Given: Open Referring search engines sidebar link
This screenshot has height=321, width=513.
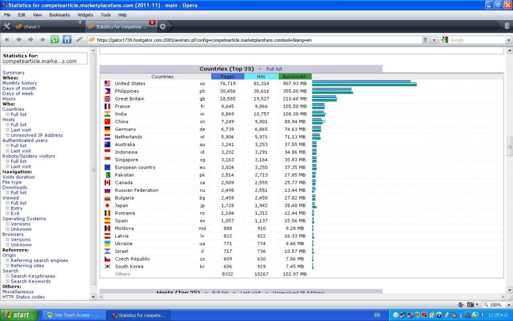Looking at the screenshot, I should coord(39,260).
